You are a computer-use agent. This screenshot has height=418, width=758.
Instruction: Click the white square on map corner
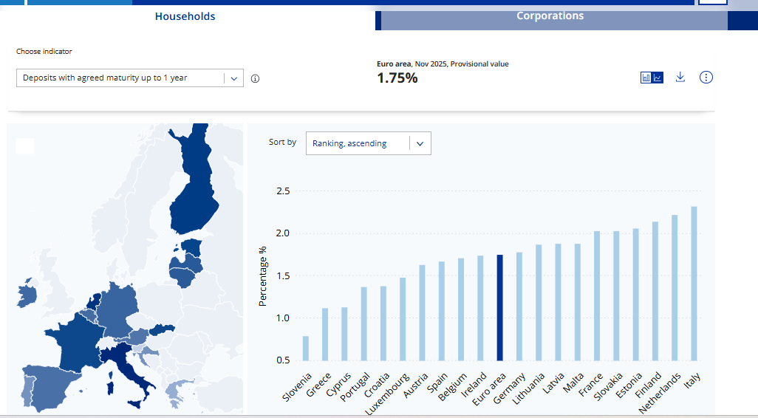(x=25, y=145)
